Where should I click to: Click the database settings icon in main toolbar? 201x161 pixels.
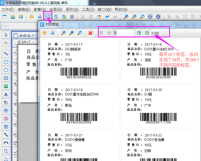point(56,17)
